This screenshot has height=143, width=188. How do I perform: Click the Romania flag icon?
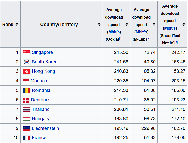click(27, 90)
